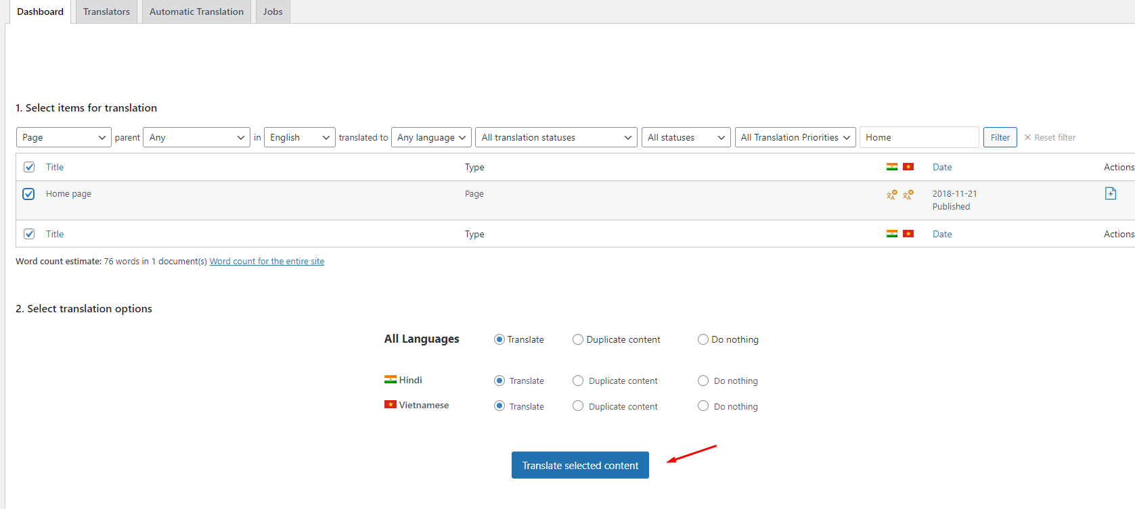The height and width of the screenshot is (509, 1135).
Task: Open All translation statuses dropdown
Action: tap(556, 137)
